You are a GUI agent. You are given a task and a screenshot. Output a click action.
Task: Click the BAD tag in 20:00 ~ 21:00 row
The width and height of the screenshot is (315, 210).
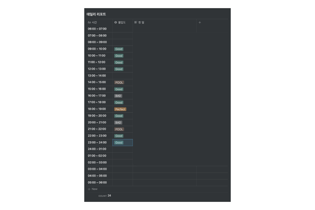pos(118,123)
